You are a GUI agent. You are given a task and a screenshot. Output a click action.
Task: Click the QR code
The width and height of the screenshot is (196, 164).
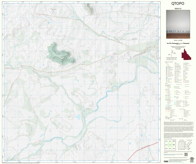(x=186, y=154)
